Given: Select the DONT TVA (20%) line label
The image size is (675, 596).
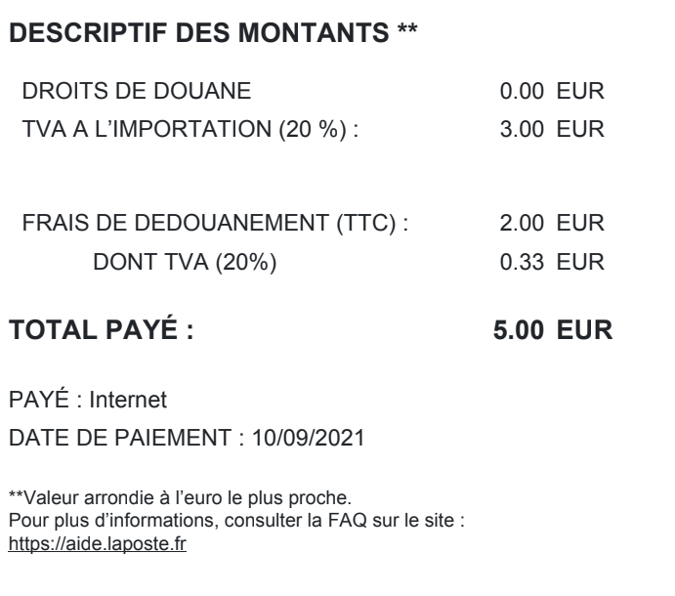Looking at the screenshot, I should [x=186, y=262].
